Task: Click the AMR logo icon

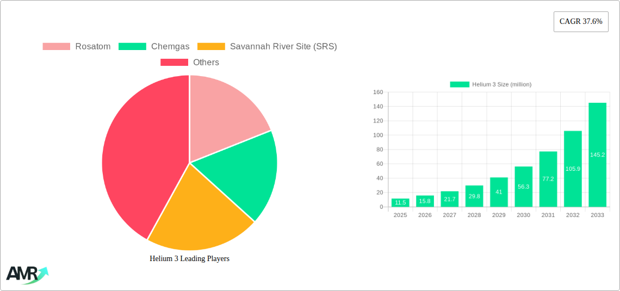Action: [26, 275]
